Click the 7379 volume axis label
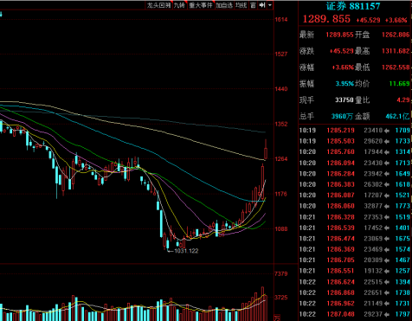This screenshot has height=321, width=412. click(x=280, y=273)
